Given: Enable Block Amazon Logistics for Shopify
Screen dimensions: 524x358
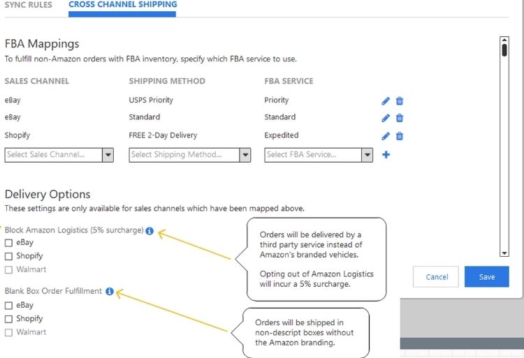Looking at the screenshot, I should 8,256.
